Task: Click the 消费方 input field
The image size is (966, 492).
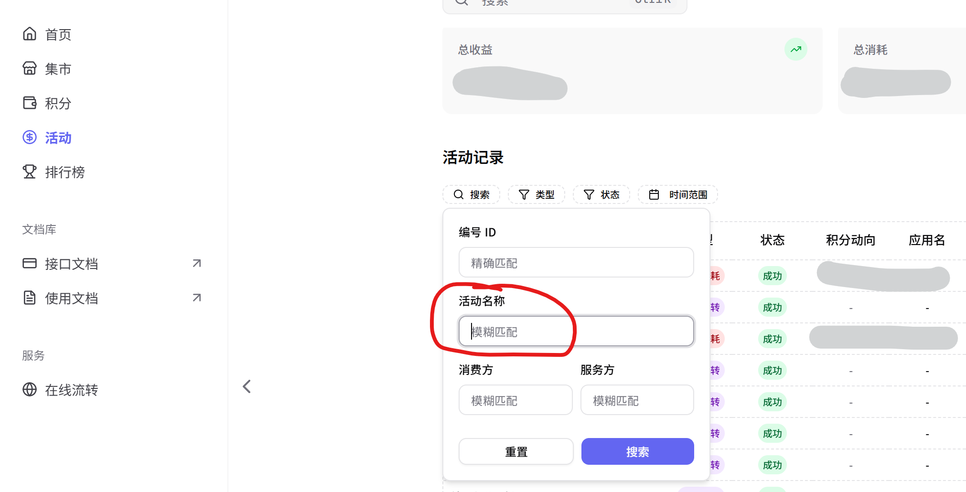Action: 515,400
